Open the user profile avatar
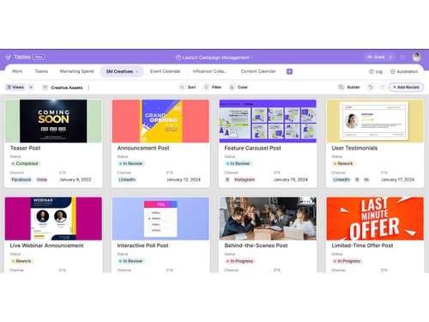This screenshot has height=322, width=429. (x=416, y=58)
